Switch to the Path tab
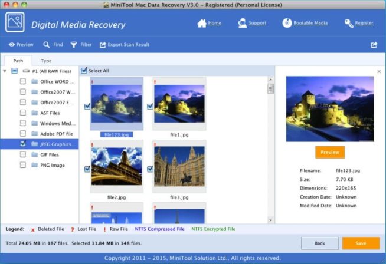 pyautogui.click(x=18, y=61)
